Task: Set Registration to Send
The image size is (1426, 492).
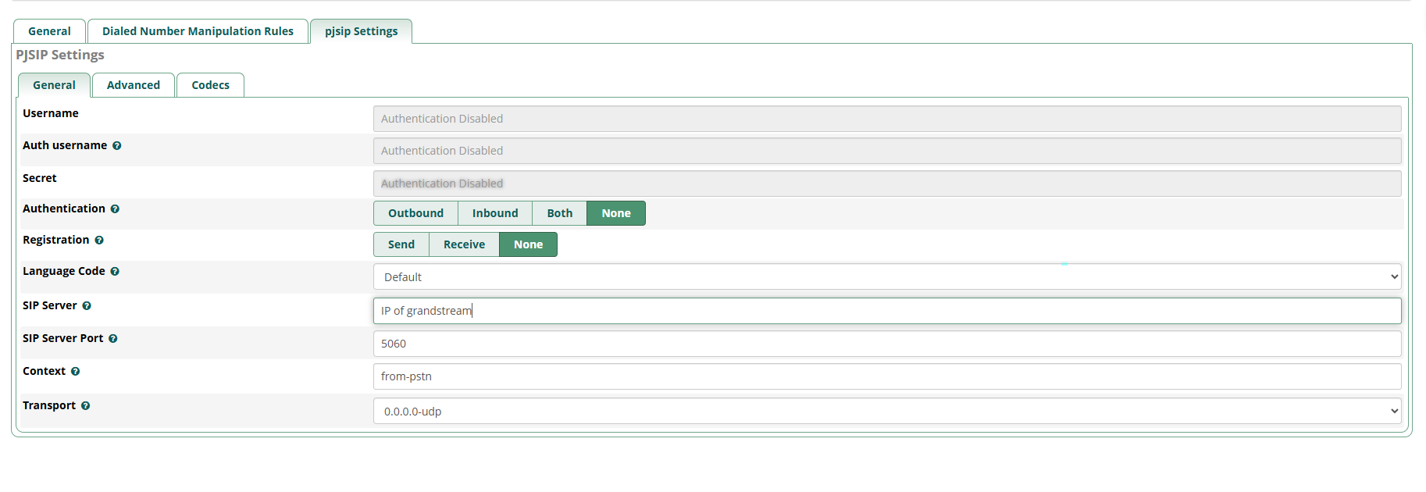Action: pyautogui.click(x=401, y=244)
